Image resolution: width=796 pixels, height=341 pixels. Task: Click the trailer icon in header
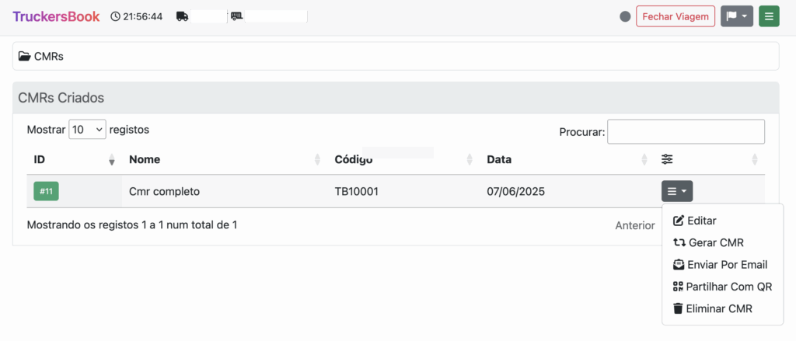click(237, 16)
